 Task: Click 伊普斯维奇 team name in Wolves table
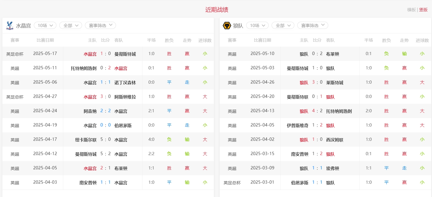298,126
